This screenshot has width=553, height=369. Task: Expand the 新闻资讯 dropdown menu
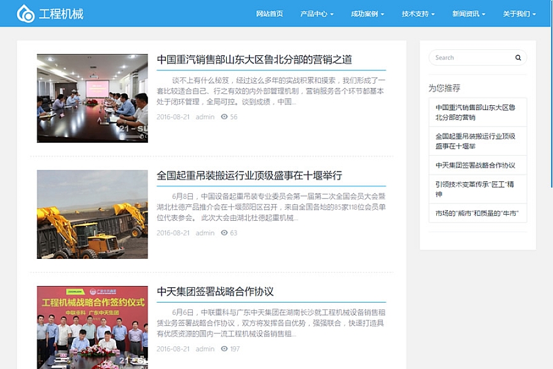(x=469, y=14)
